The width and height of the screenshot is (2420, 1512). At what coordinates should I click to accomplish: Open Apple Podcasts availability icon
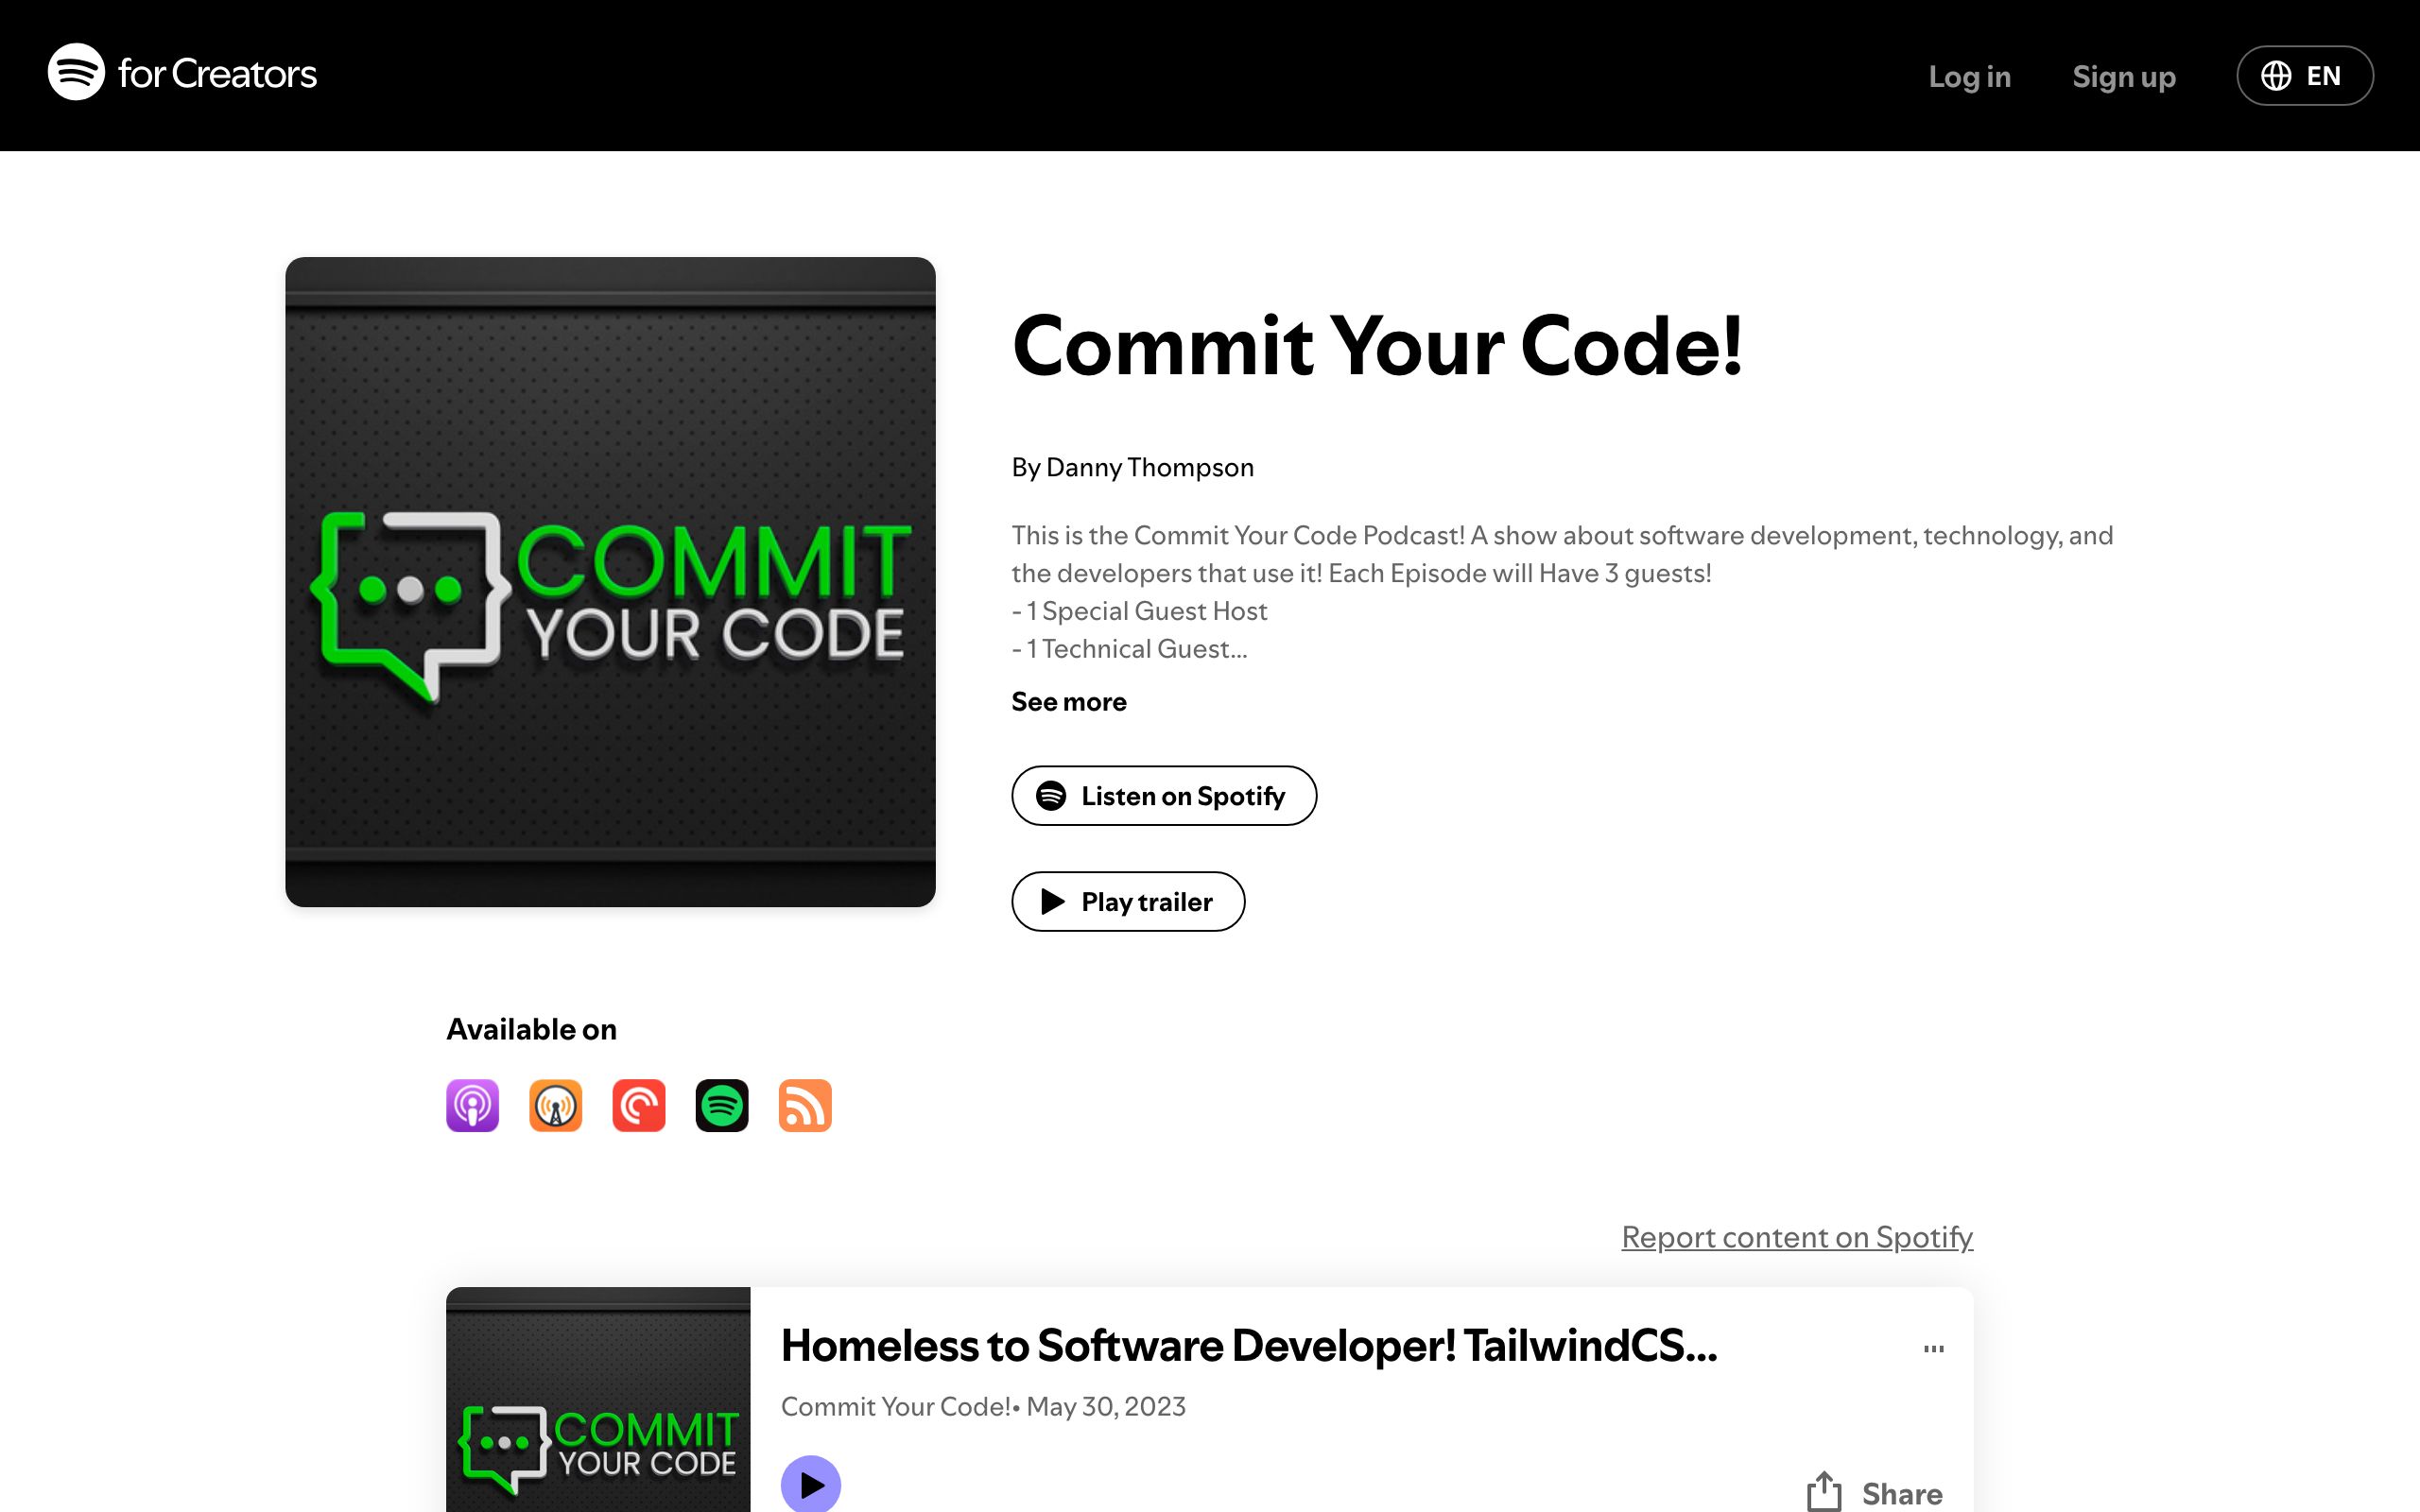tap(472, 1105)
